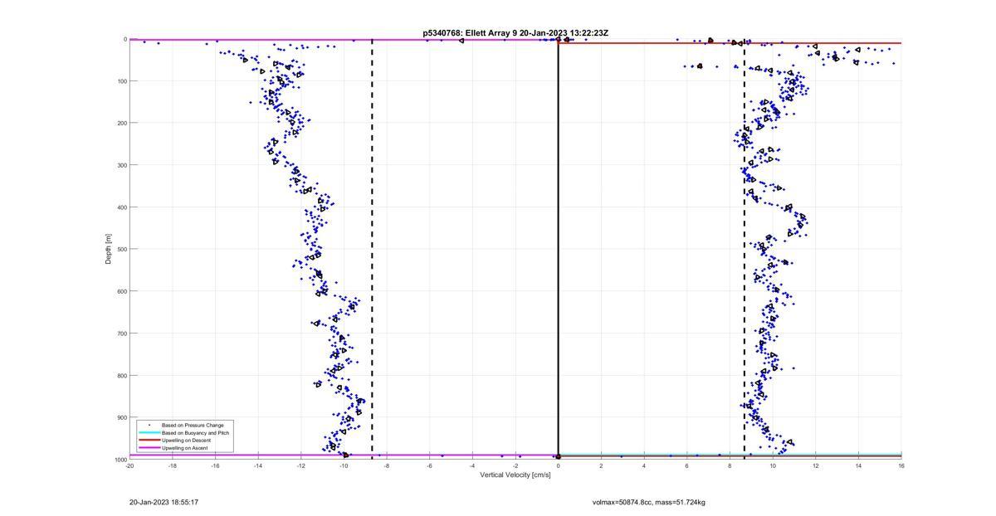Select the 'Depth [m]' y-axis label
Viewport: 996px width, 516px height.
tap(109, 249)
